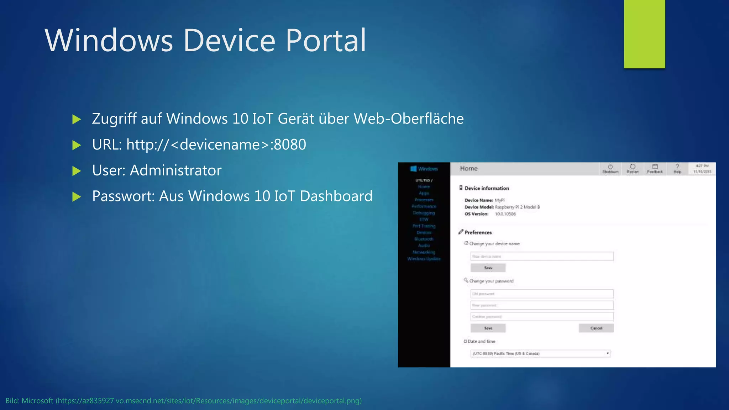
Task: Open Audio in the sidebar
Action: 424,246
